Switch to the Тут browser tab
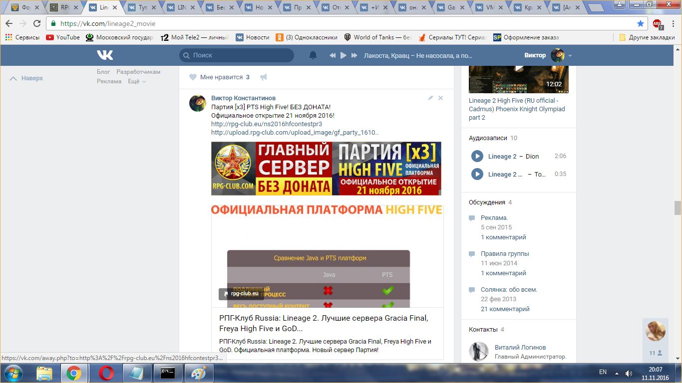682x383 pixels. [x=143, y=7]
